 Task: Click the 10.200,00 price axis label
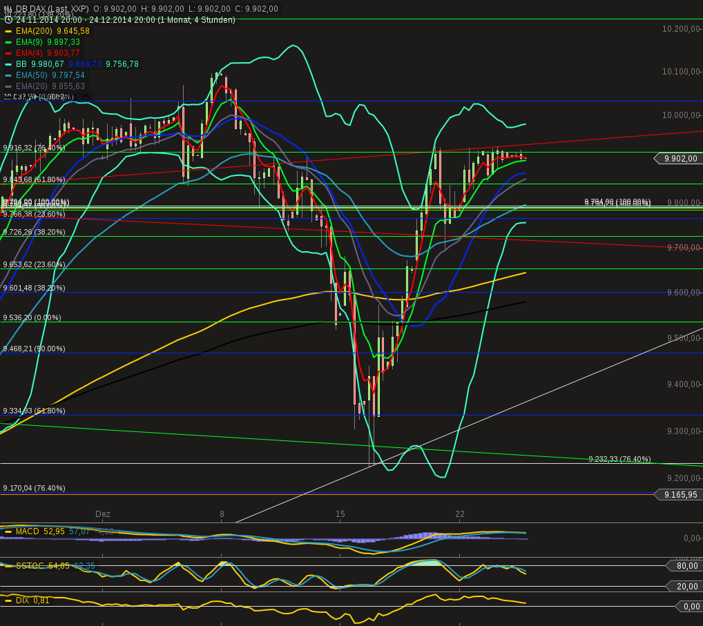tap(682, 29)
